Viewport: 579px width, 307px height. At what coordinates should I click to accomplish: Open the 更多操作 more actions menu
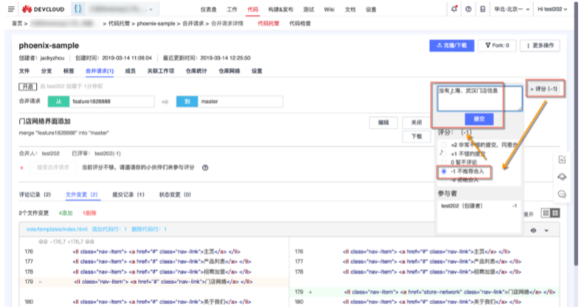click(x=540, y=46)
